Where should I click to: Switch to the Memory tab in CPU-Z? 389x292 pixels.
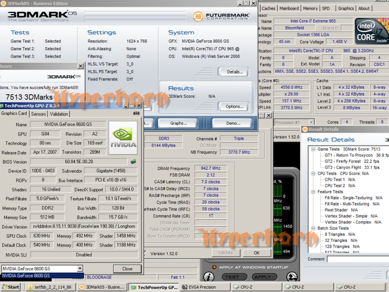[310, 8]
